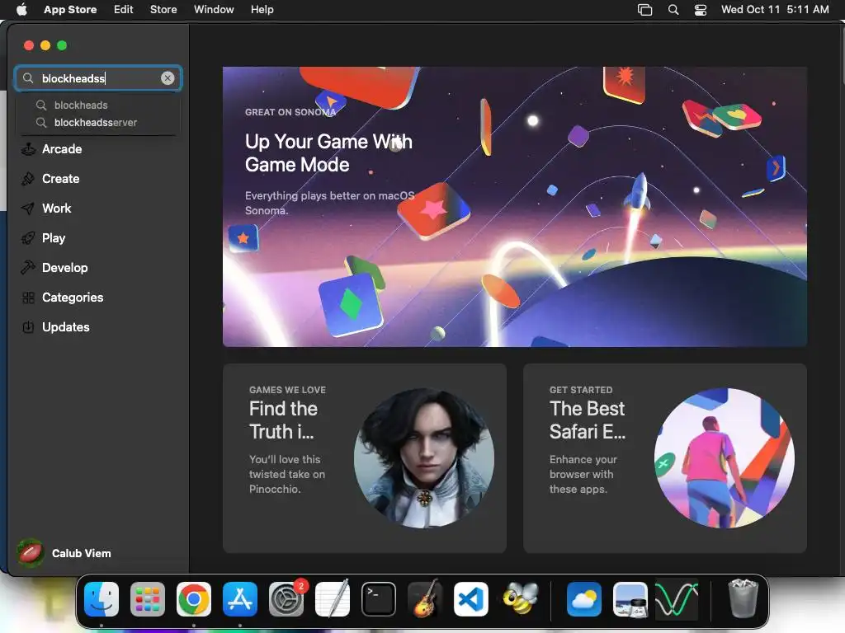Open Visual Studio Code from the Dock
This screenshot has width=845, height=633.
(471, 599)
